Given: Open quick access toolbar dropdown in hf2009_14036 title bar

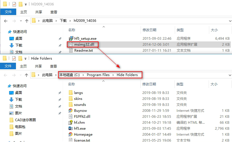Looking at the screenshot, I should point(26,5).
